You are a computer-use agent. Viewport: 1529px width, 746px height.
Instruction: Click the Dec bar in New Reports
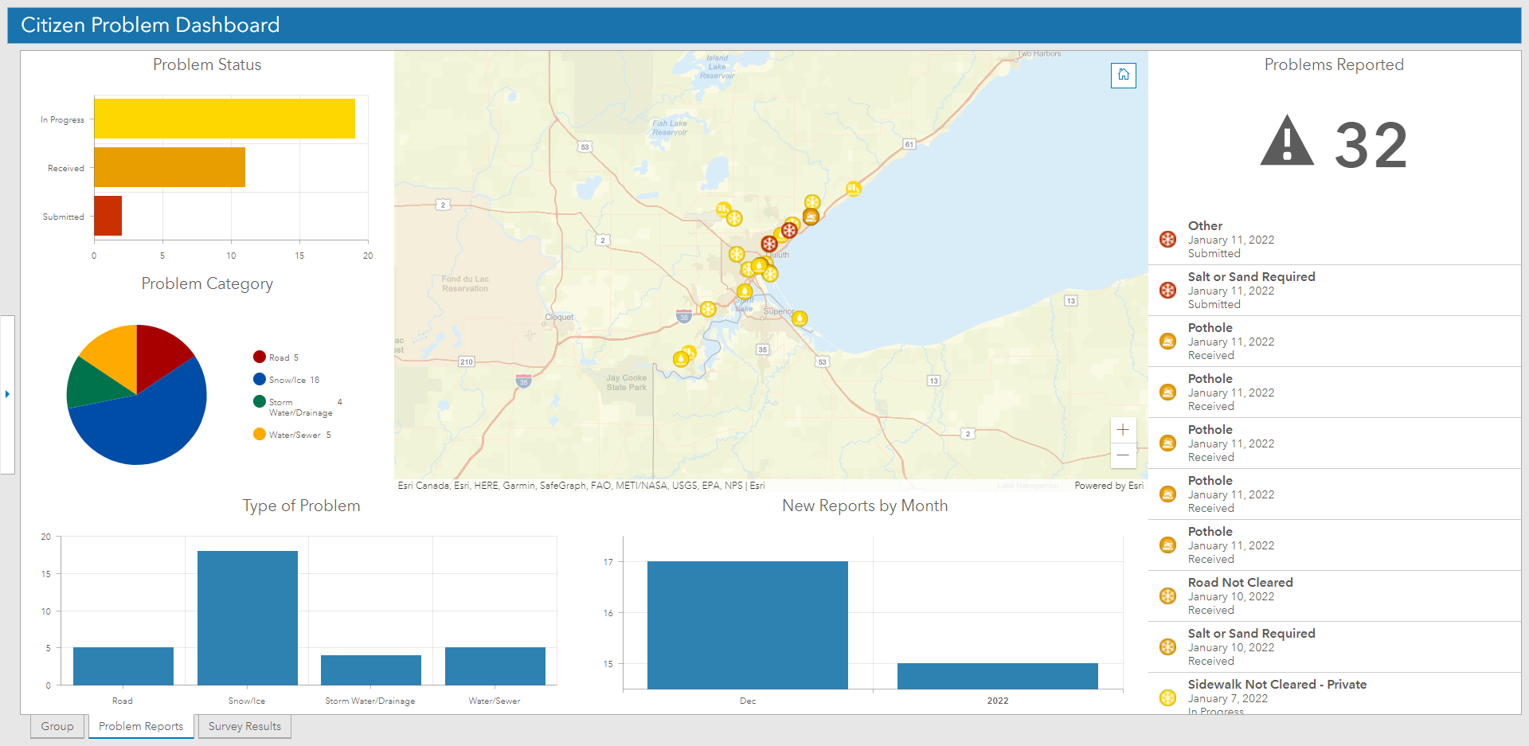click(x=748, y=625)
